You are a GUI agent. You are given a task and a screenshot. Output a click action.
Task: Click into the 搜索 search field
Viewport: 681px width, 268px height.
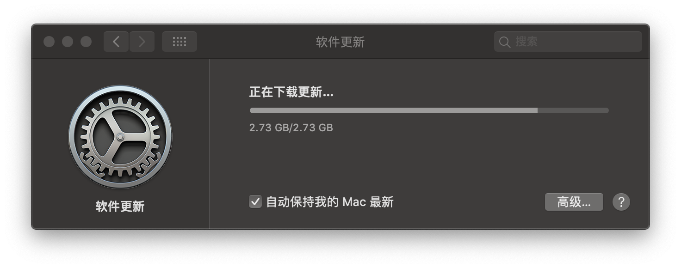coord(568,42)
